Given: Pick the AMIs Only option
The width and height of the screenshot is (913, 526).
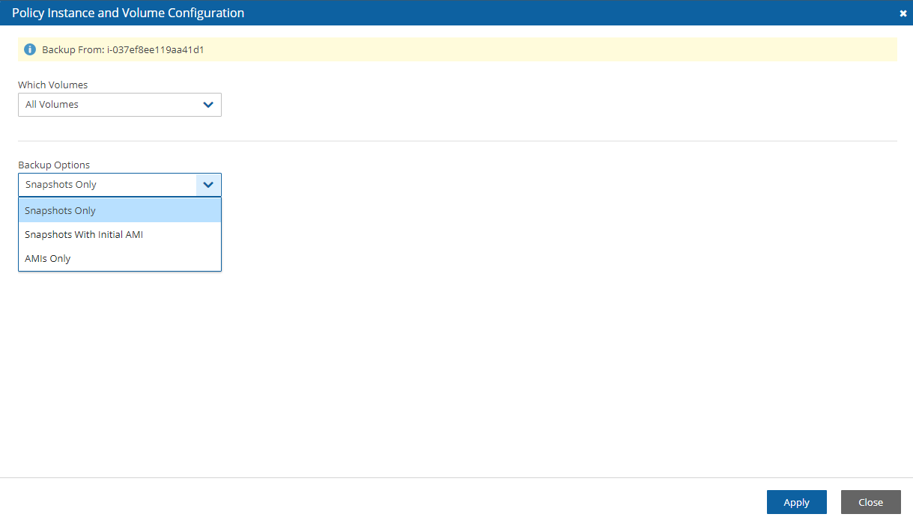Looking at the screenshot, I should pyautogui.click(x=48, y=259).
